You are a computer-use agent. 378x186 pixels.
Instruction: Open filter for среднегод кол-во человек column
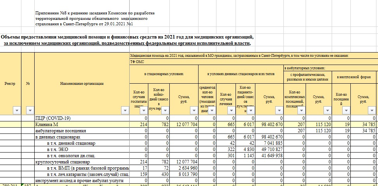pyautogui.click(x=212, y=111)
